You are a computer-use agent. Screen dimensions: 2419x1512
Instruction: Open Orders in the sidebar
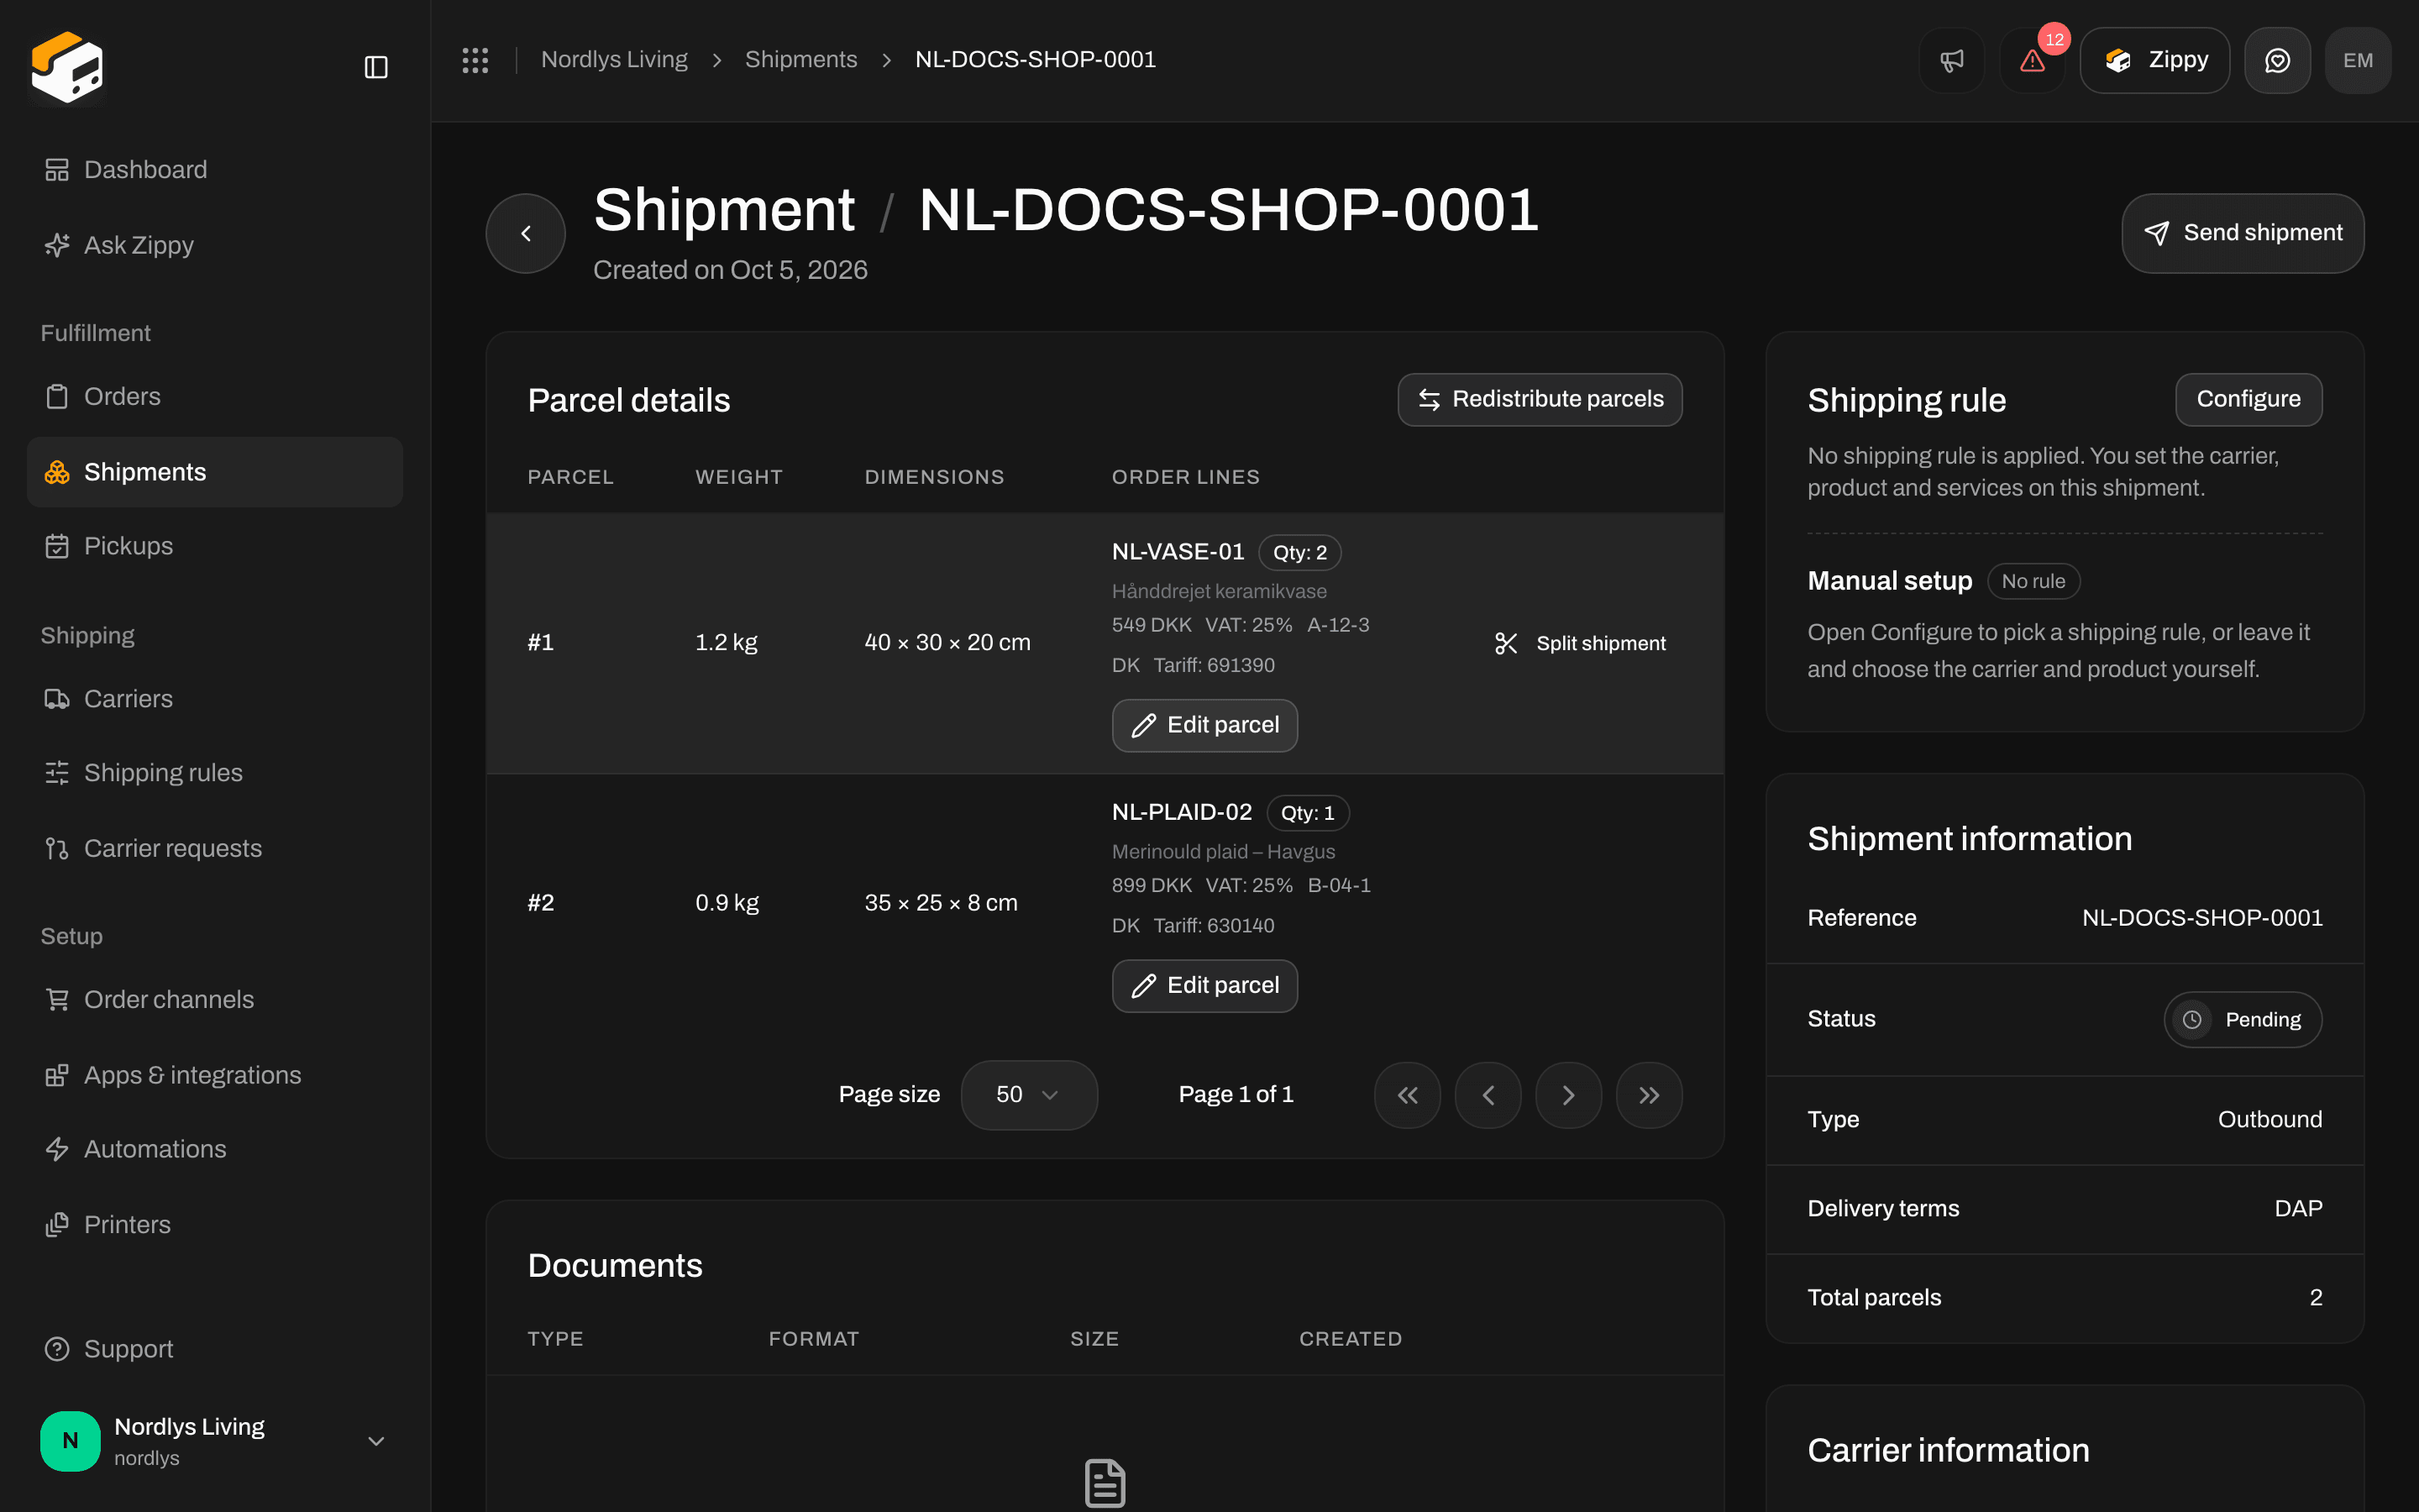pyautogui.click(x=215, y=397)
